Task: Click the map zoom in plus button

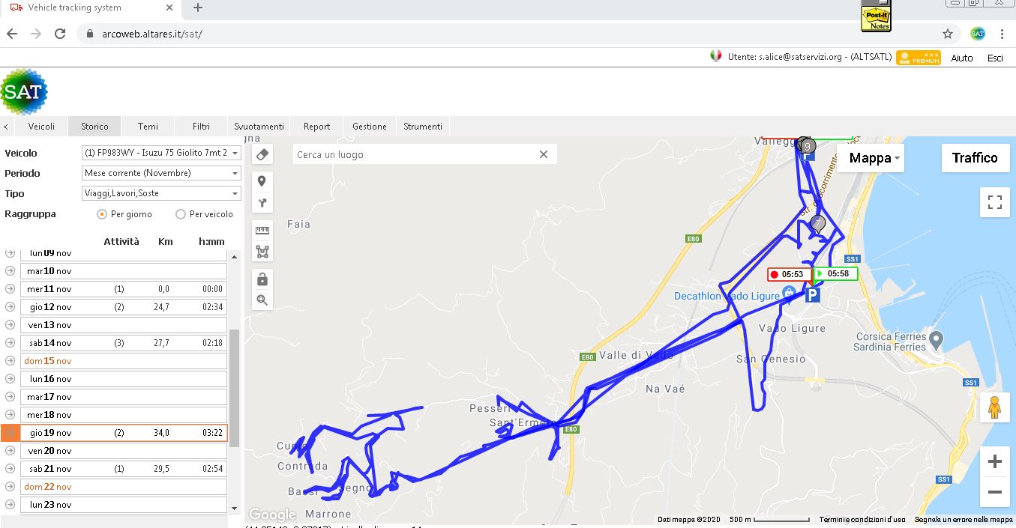Action: 994,461
